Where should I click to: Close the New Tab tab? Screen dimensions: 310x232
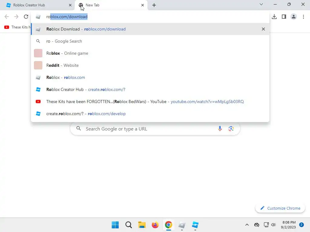(x=143, y=5)
